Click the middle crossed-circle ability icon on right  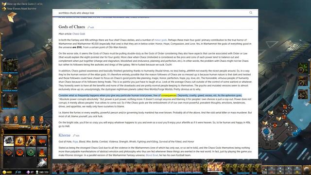(303, 81)
